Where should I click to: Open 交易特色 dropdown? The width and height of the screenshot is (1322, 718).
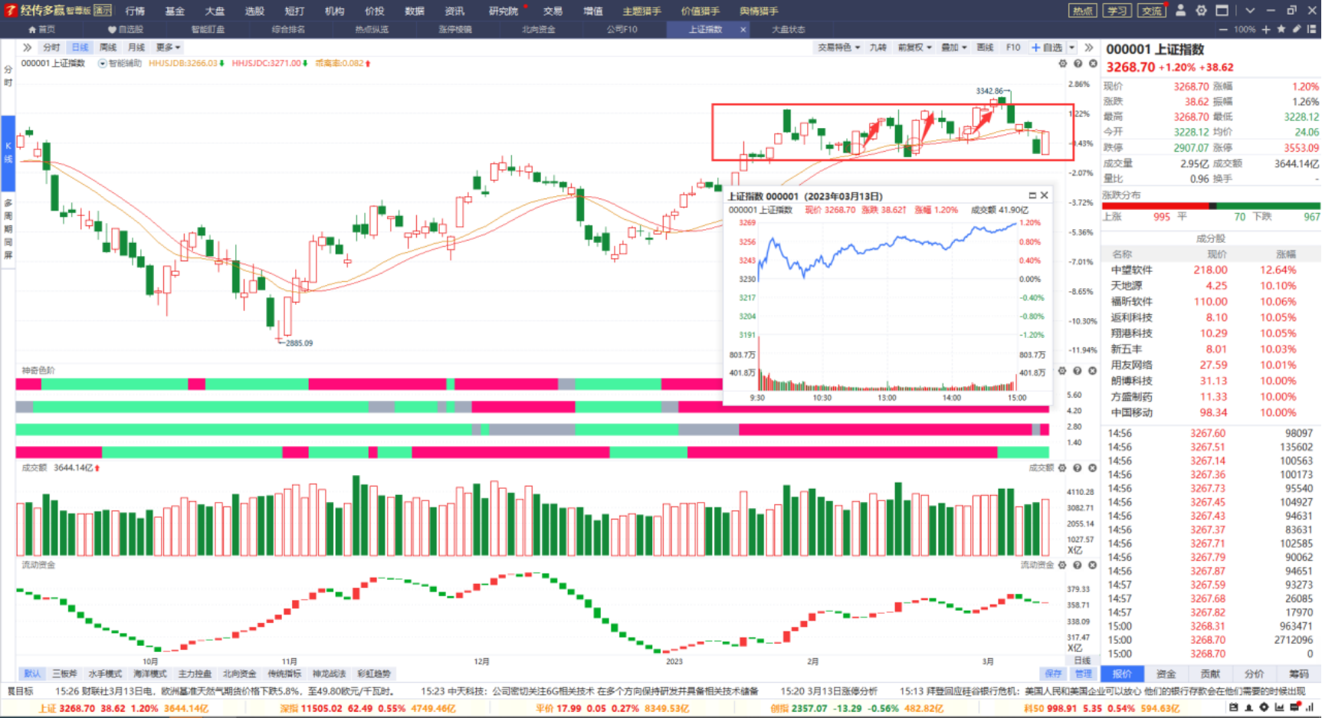[x=838, y=48]
